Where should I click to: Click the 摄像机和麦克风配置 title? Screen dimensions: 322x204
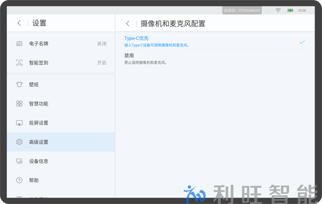[173, 24]
